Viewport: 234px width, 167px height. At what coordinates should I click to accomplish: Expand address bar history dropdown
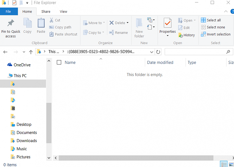click(x=152, y=52)
